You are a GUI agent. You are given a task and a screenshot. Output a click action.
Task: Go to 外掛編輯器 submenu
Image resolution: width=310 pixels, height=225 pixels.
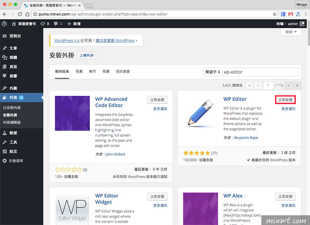pyautogui.click(x=12, y=122)
